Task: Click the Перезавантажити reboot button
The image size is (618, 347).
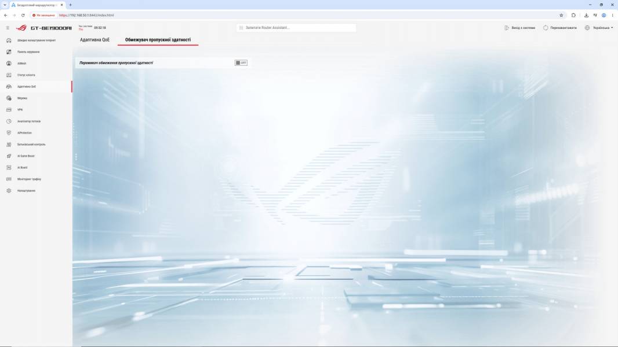Action: coord(560,28)
